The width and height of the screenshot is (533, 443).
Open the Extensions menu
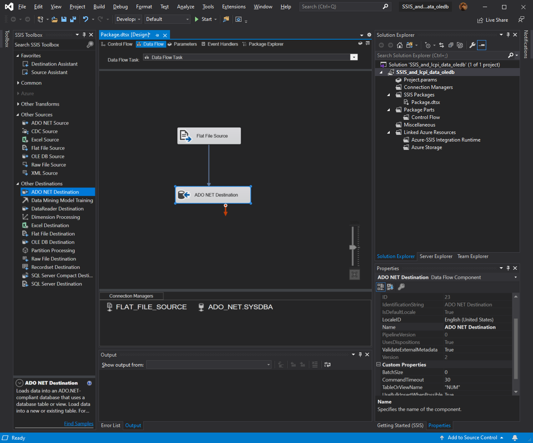pyautogui.click(x=234, y=7)
